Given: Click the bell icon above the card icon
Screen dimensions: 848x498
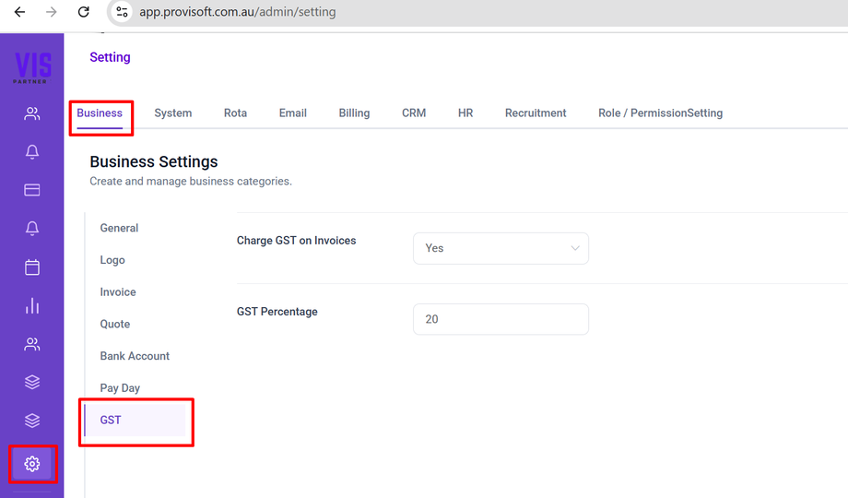Looking at the screenshot, I should coord(32,152).
